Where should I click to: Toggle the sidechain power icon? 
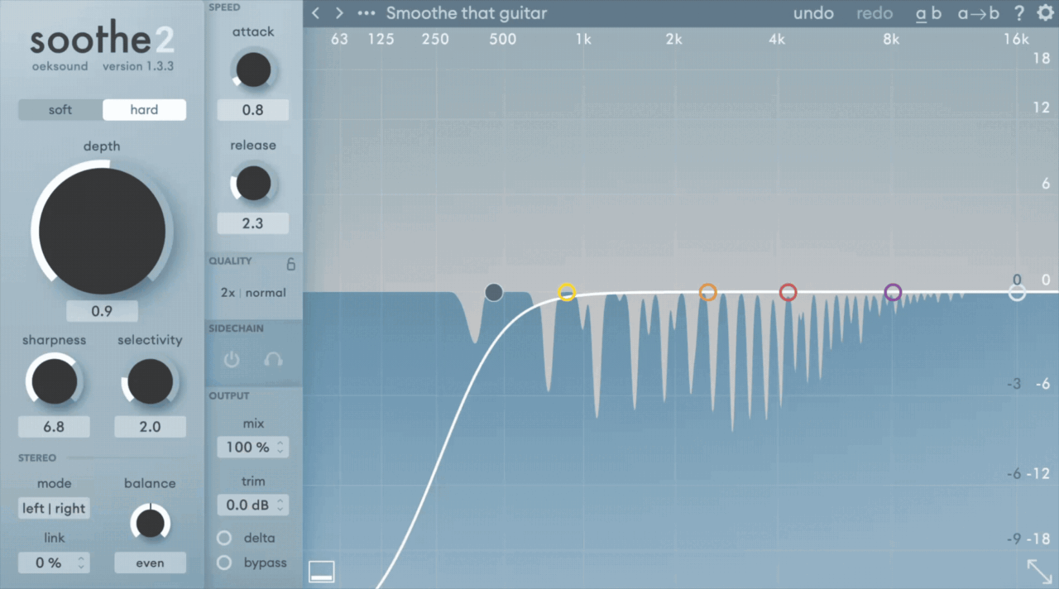[232, 360]
